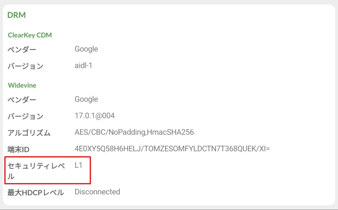Click the 端末ID value string
Image resolution: width=338 pixels, height=210 pixels.
pyautogui.click(x=172, y=149)
